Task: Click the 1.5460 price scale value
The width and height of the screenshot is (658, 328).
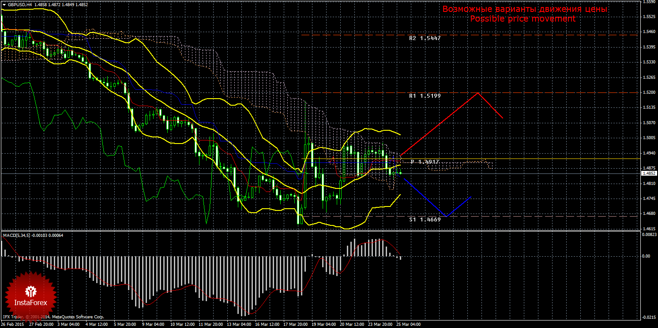Action: point(649,32)
